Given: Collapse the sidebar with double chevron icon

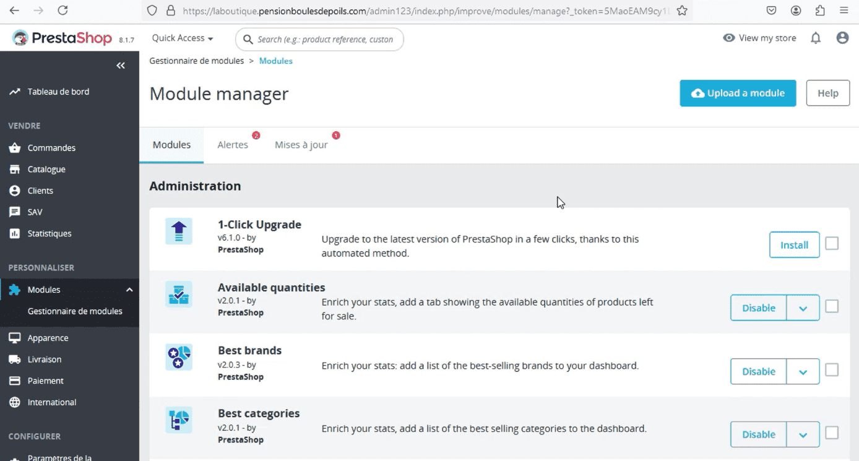Looking at the screenshot, I should click(x=121, y=66).
